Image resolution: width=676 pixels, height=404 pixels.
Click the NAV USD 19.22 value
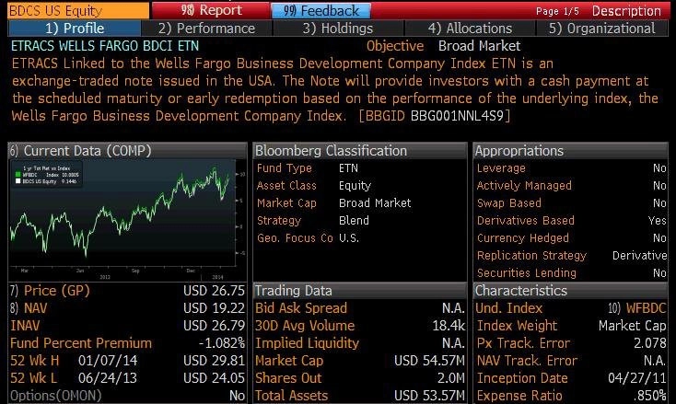(x=214, y=308)
